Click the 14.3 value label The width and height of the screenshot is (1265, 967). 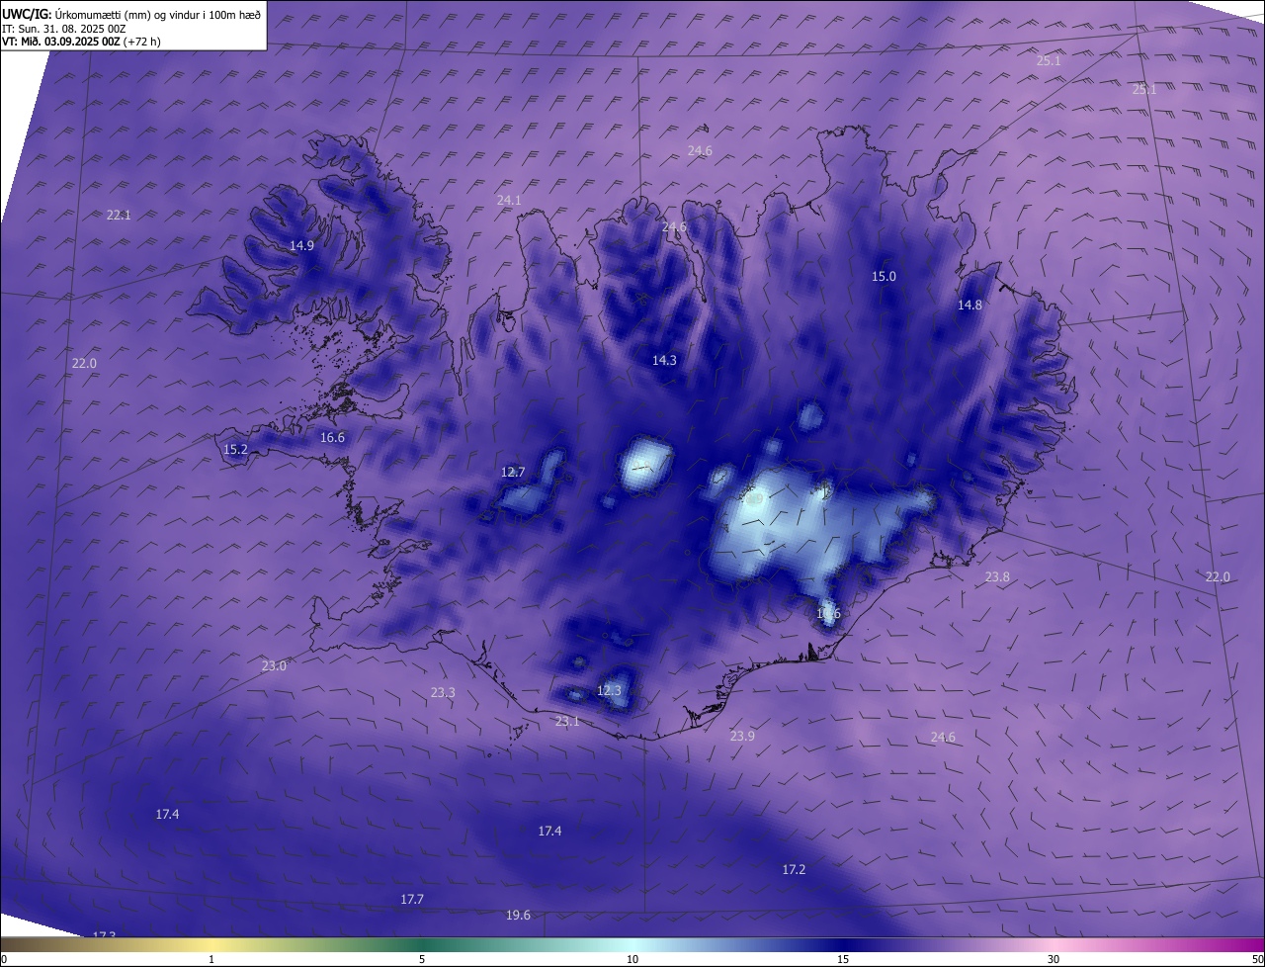point(664,360)
